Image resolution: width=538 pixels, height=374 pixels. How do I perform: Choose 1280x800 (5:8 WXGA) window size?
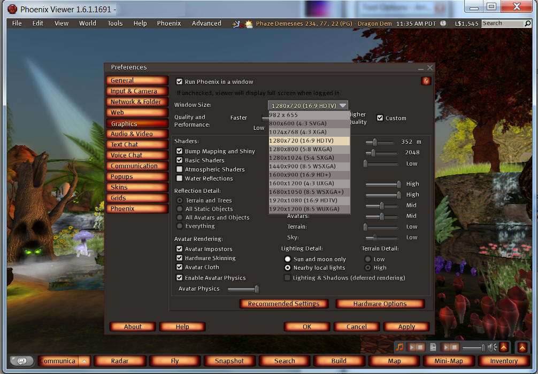point(310,149)
